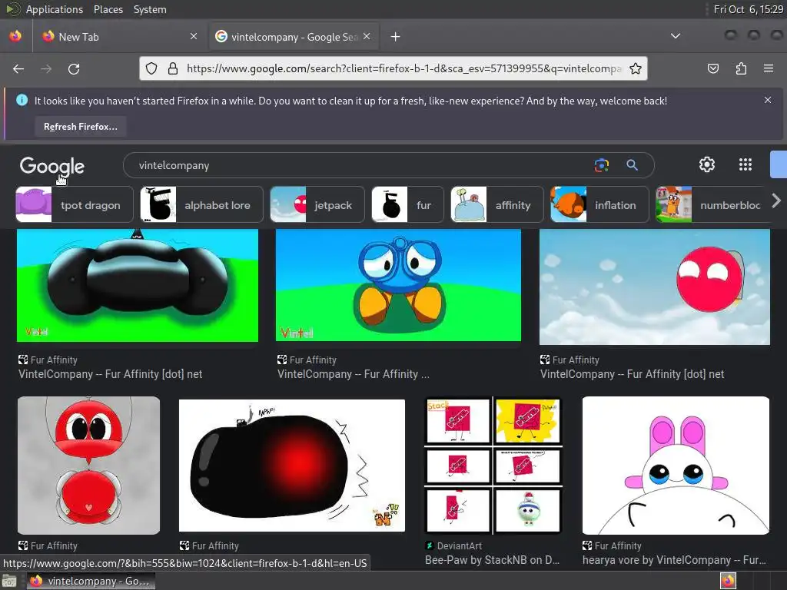This screenshot has height=590, width=787.
Task: Open the blue character with goggles image
Action: tap(399, 285)
